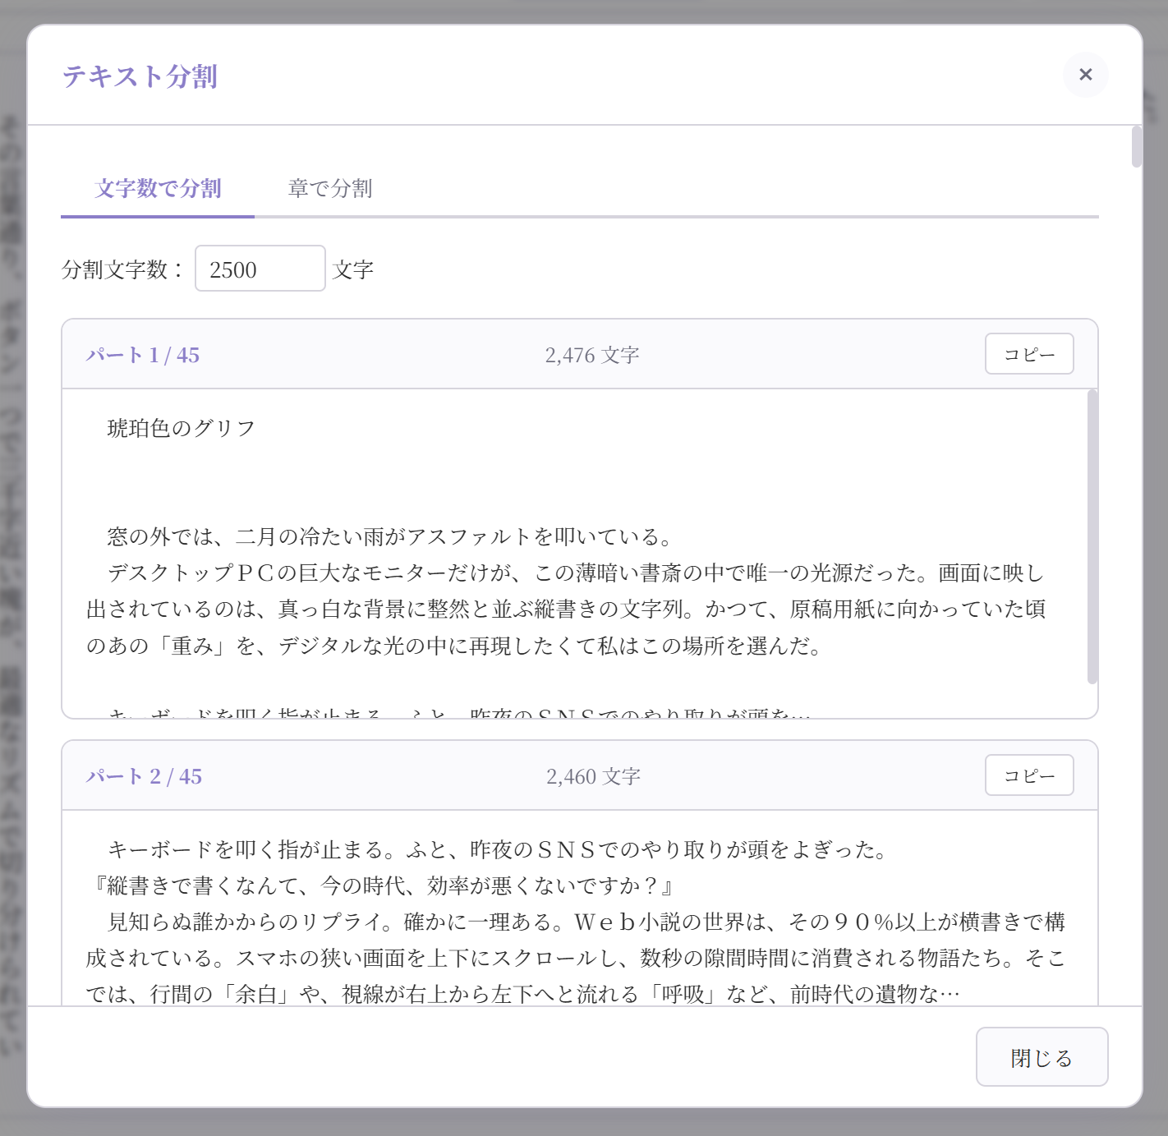This screenshot has width=1168, height=1136.
Task: Click the テキスト分割 dialog title
Action: (145, 76)
